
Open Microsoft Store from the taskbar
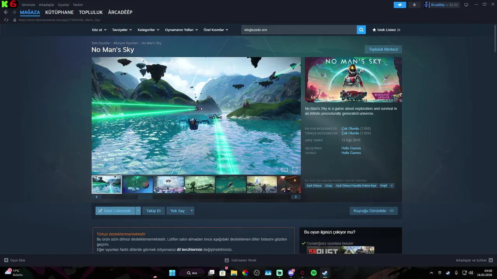[x=222, y=273]
